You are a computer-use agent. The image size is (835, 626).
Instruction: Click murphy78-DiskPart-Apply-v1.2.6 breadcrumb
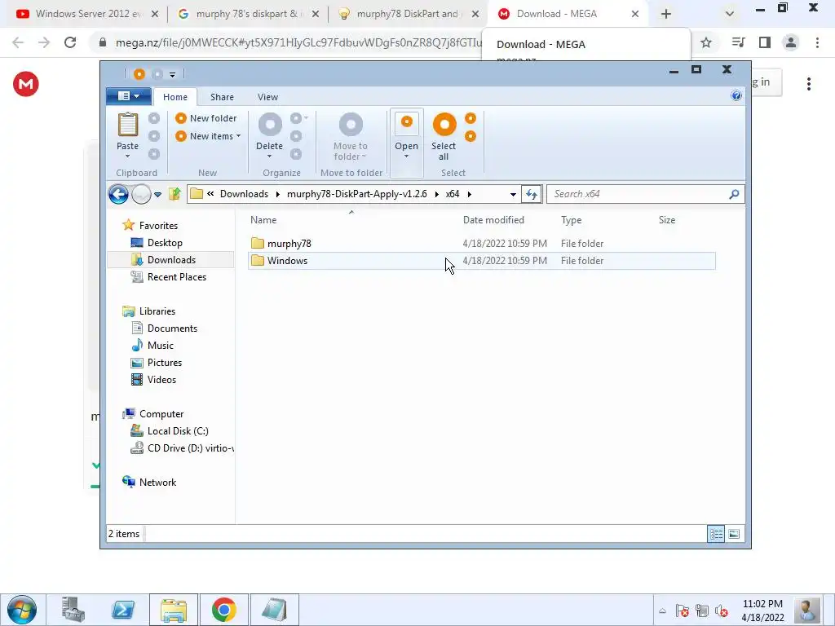point(357,194)
